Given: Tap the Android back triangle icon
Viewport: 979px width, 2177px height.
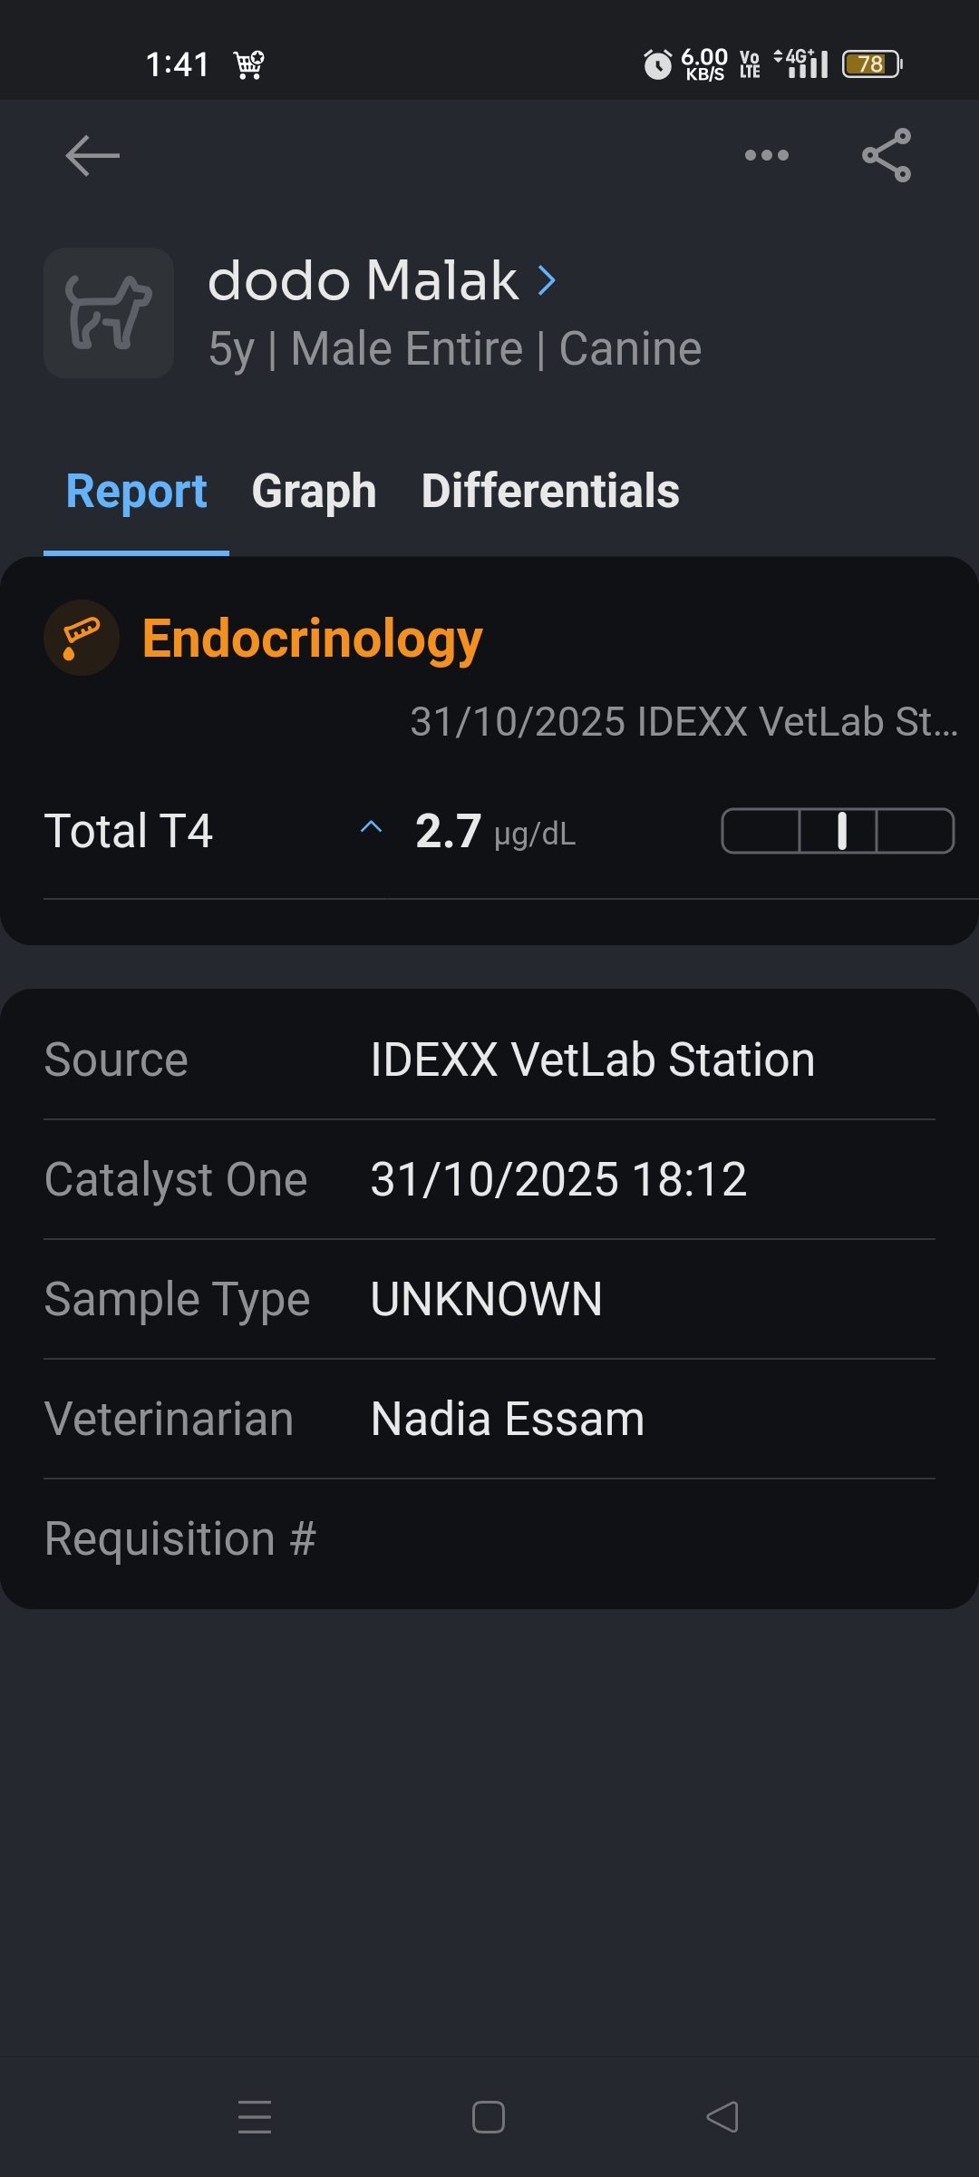Looking at the screenshot, I should [722, 2117].
